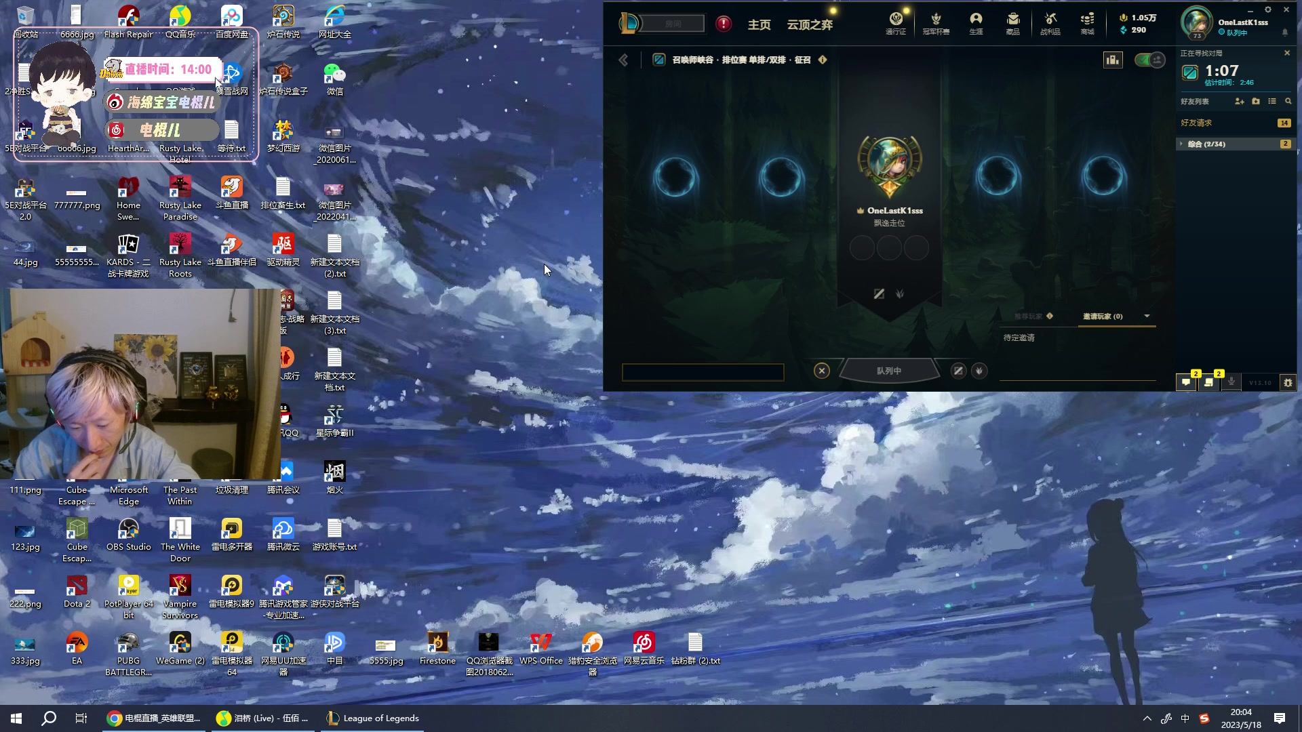Search the friends list

click(x=1288, y=101)
